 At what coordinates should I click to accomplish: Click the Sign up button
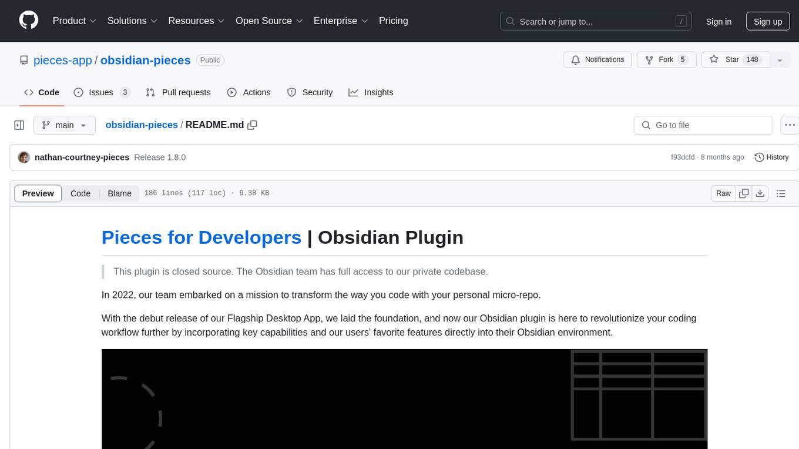pyautogui.click(x=768, y=21)
